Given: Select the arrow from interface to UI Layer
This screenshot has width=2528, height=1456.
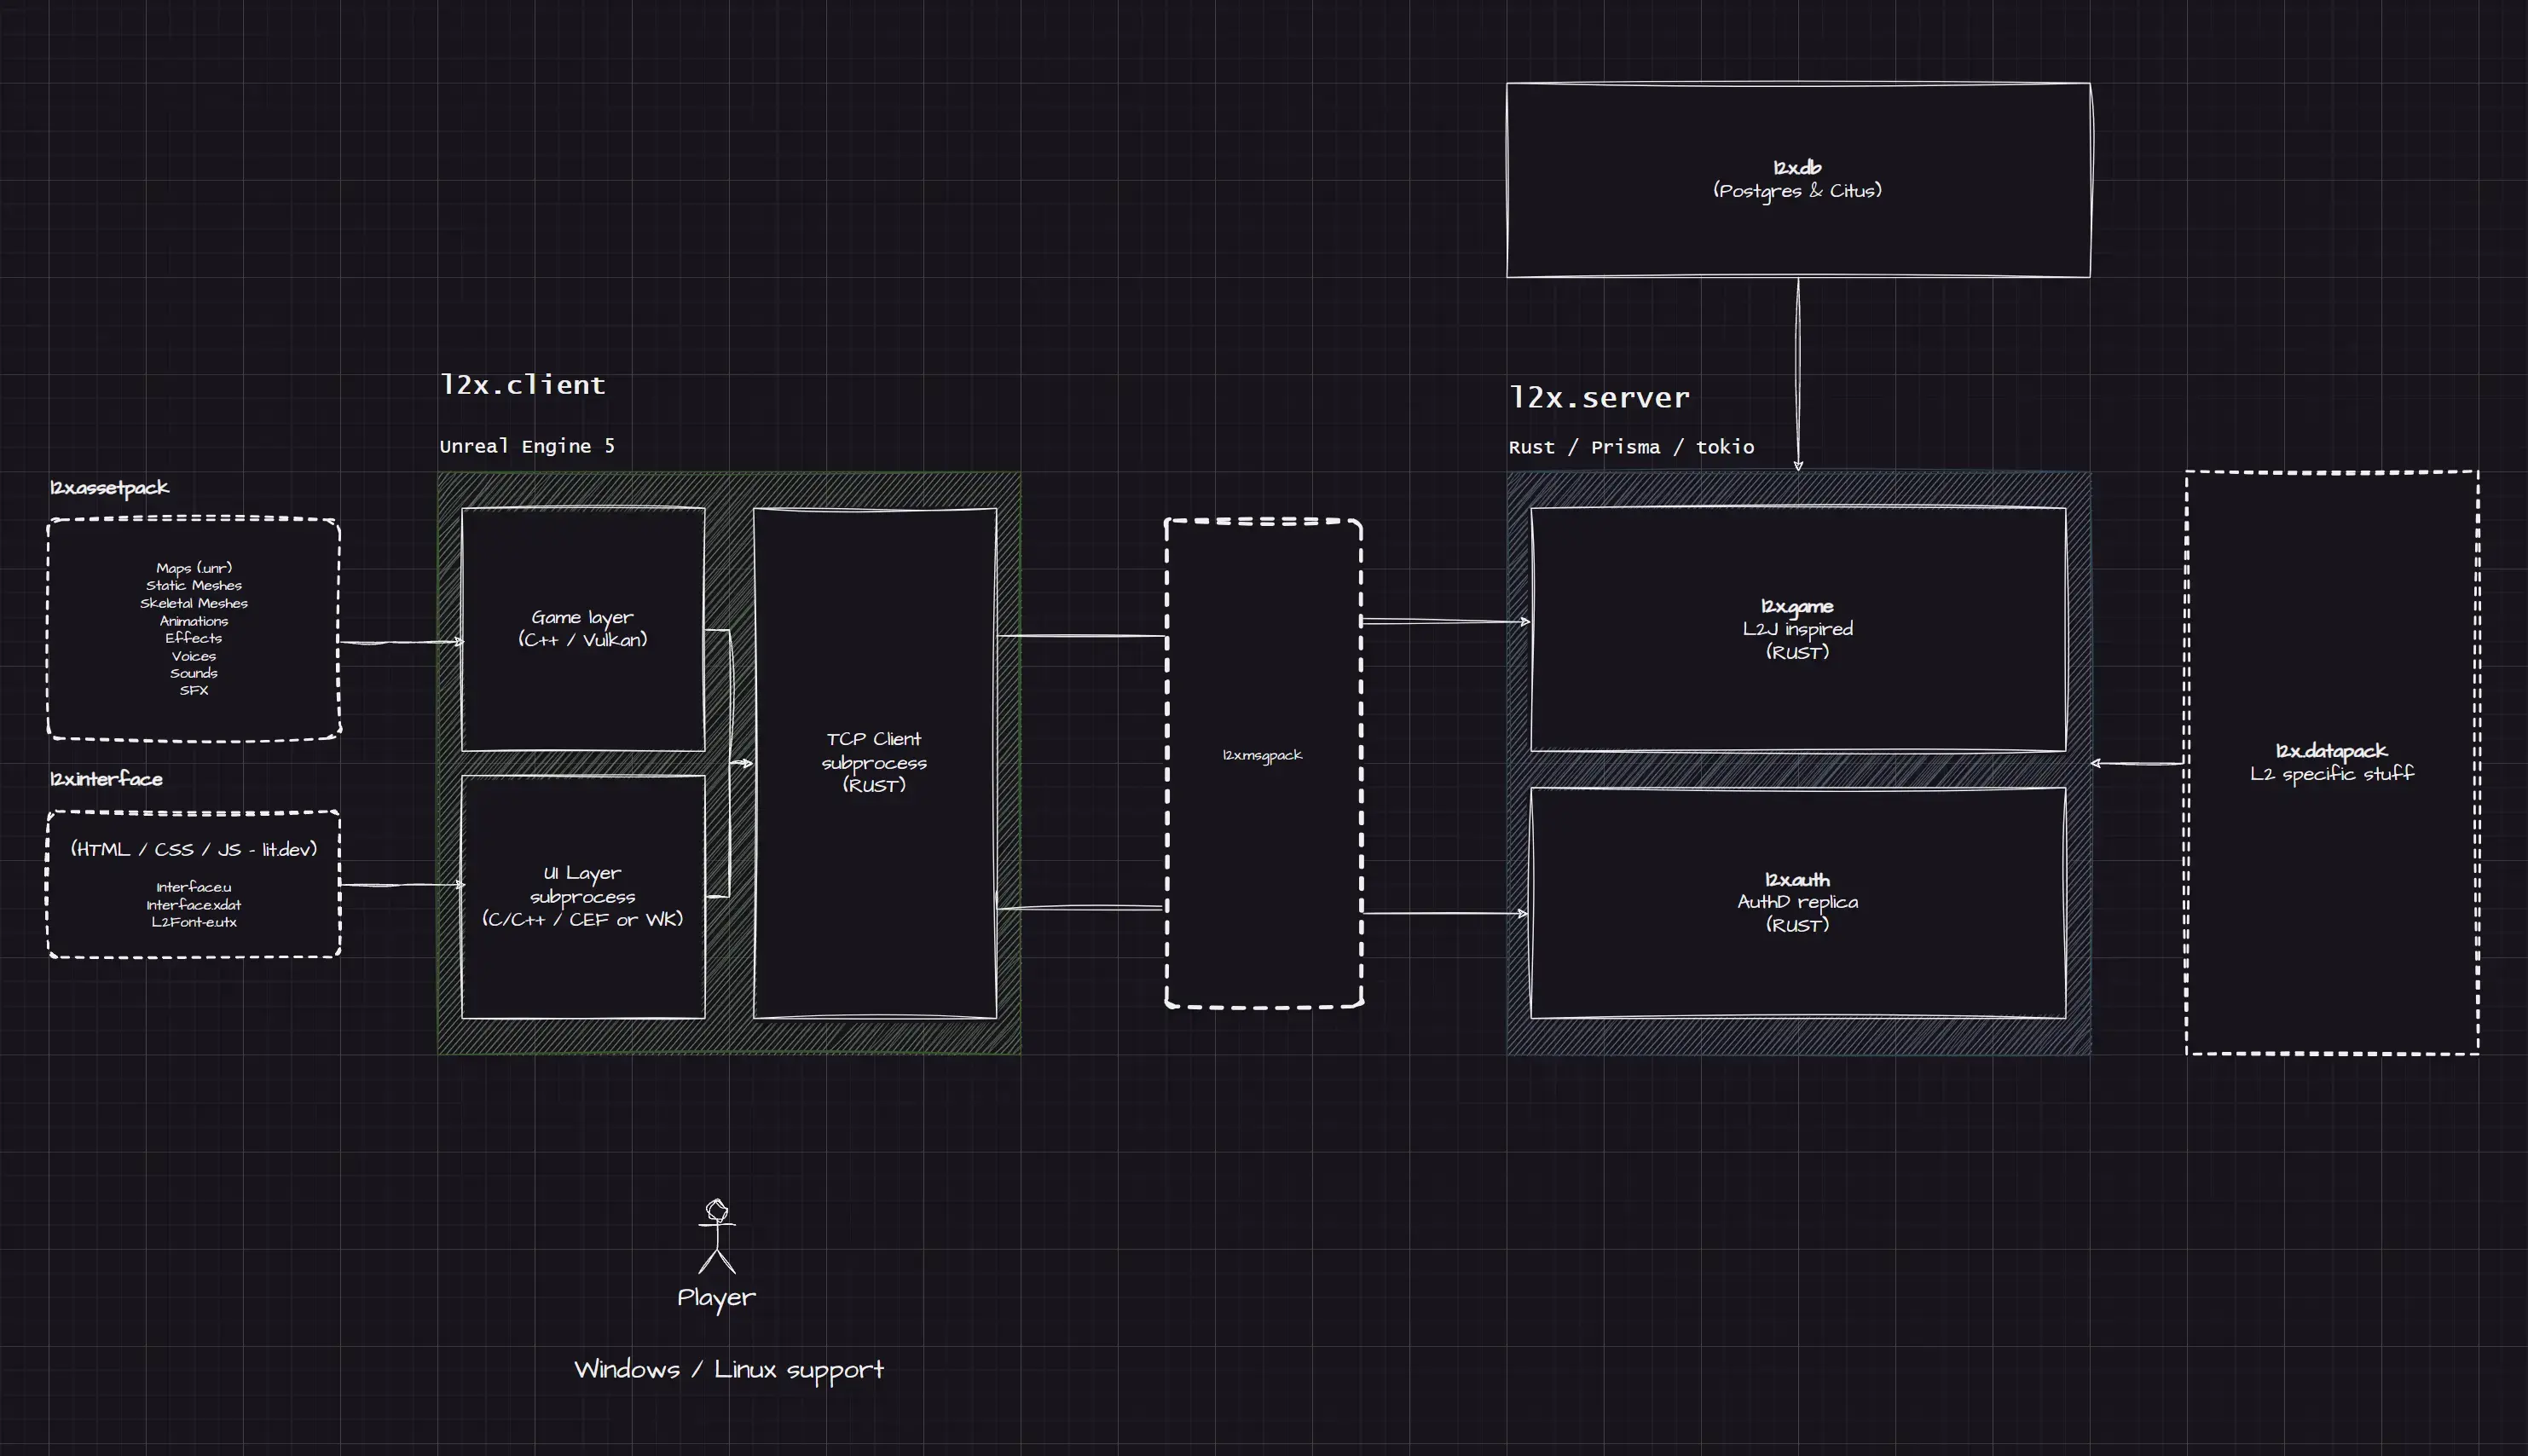Looking at the screenshot, I should click(402, 884).
